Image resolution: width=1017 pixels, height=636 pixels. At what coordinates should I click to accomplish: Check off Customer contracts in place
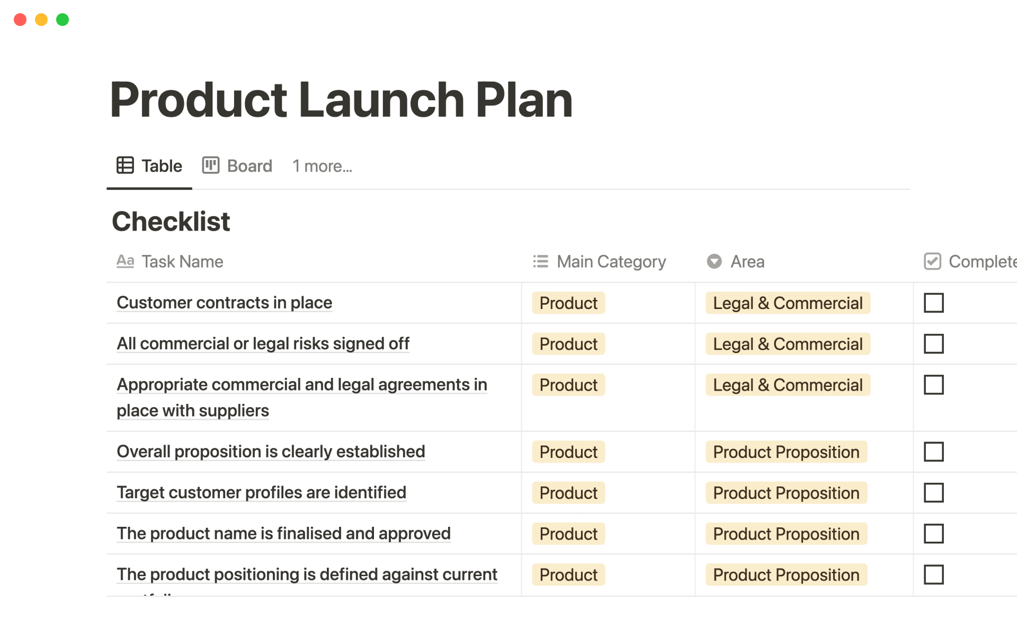coord(933,303)
